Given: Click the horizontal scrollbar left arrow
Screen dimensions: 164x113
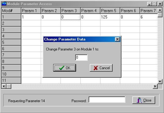Looking at the screenshot, I should (4, 86).
